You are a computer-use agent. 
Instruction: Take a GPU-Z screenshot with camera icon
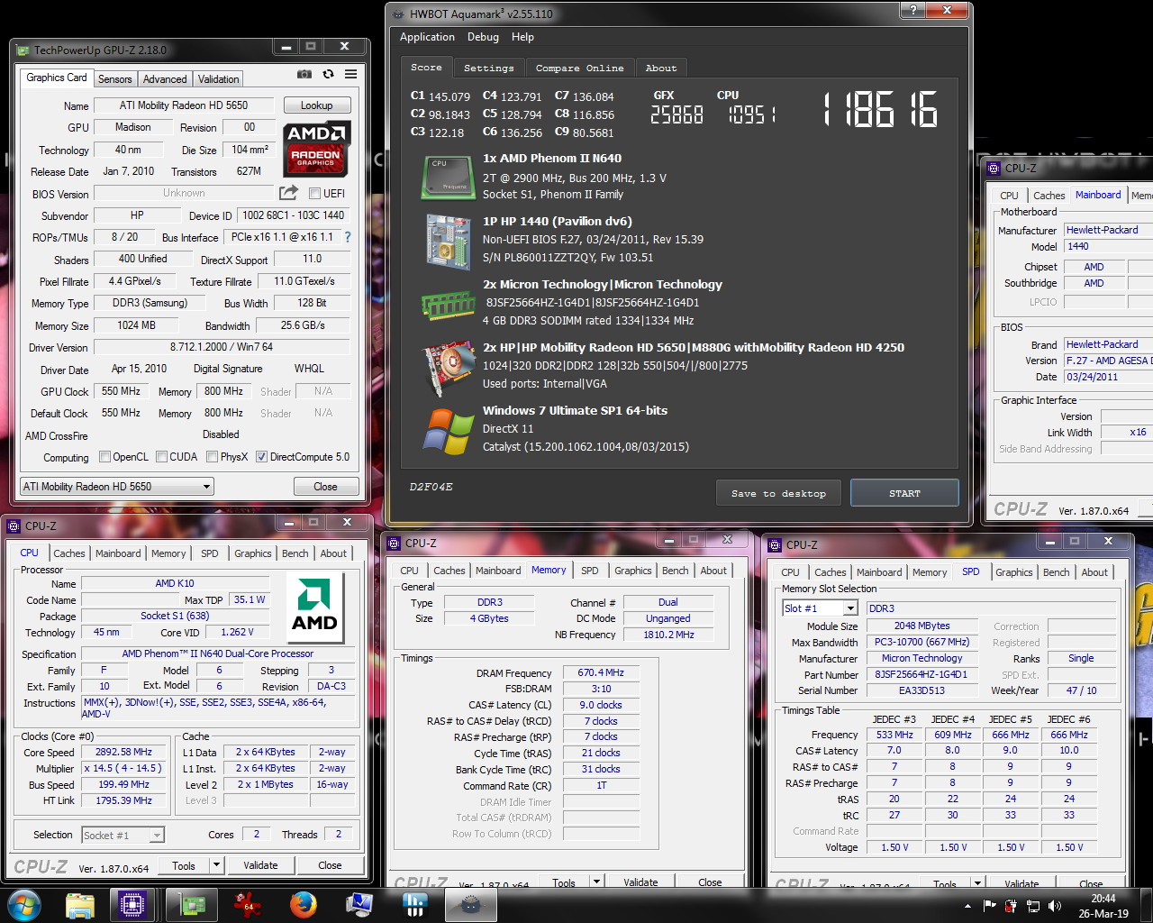click(x=304, y=74)
